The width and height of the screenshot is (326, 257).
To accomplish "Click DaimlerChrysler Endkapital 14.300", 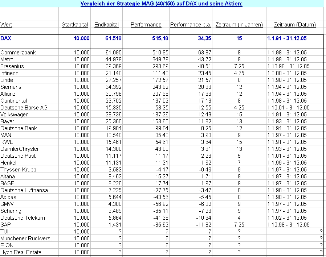I will pyautogui.click(x=113, y=149).
